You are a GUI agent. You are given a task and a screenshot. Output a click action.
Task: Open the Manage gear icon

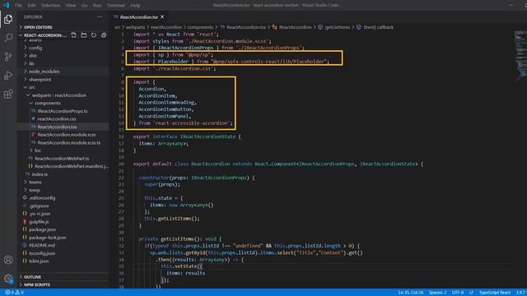click(x=8, y=279)
